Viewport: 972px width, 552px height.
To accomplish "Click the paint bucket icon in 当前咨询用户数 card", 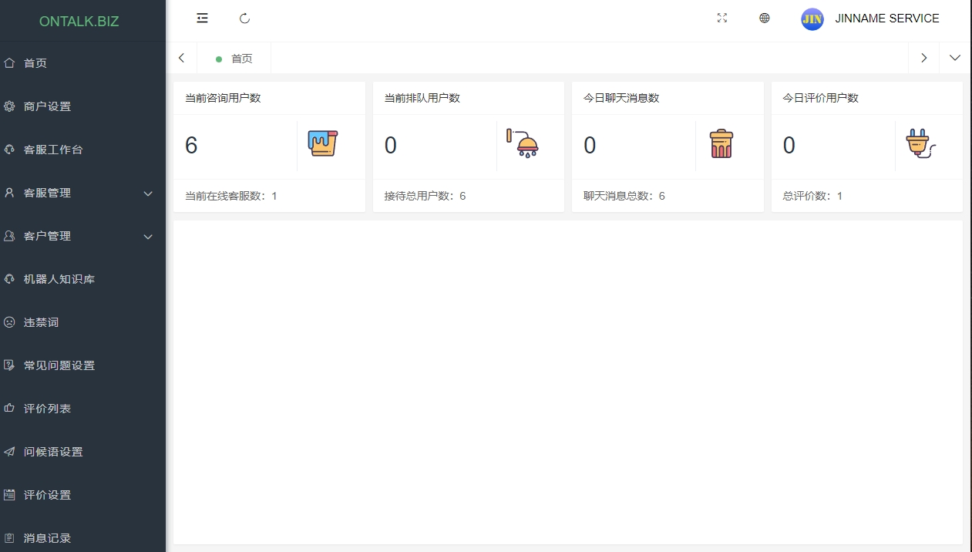I will tap(323, 144).
